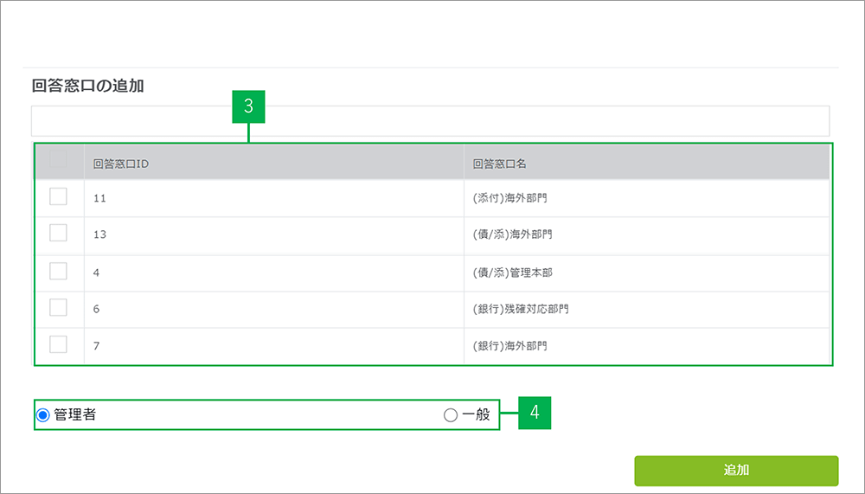The image size is (865, 494).
Task: Click the search field under 回答窓口の追加
Action: tap(430, 121)
